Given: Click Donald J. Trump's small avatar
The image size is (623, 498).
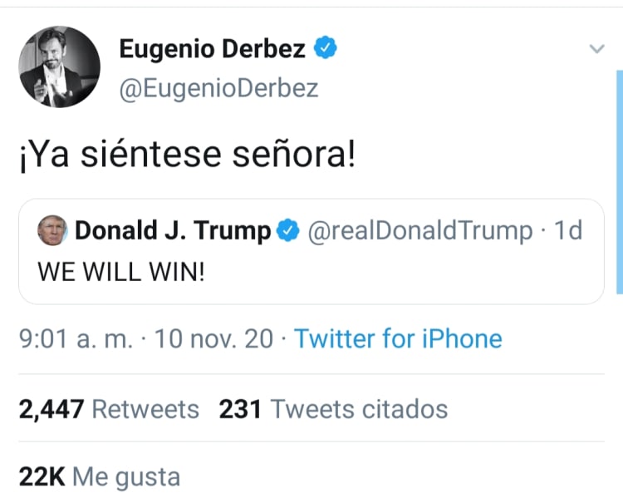Looking at the screenshot, I should point(52,231).
